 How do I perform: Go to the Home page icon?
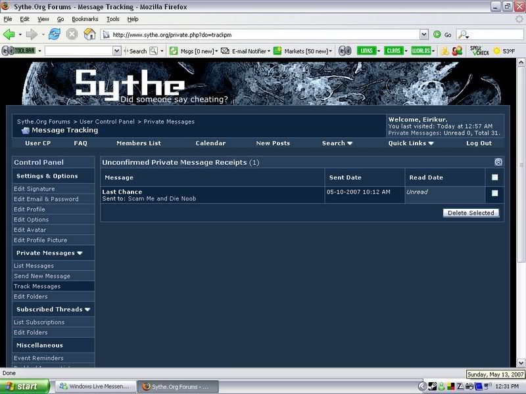[x=89, y=34]
